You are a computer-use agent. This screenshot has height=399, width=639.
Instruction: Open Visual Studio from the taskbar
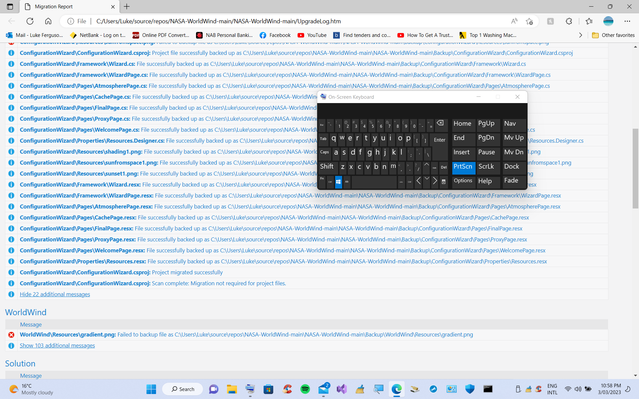tap(341, 389)
